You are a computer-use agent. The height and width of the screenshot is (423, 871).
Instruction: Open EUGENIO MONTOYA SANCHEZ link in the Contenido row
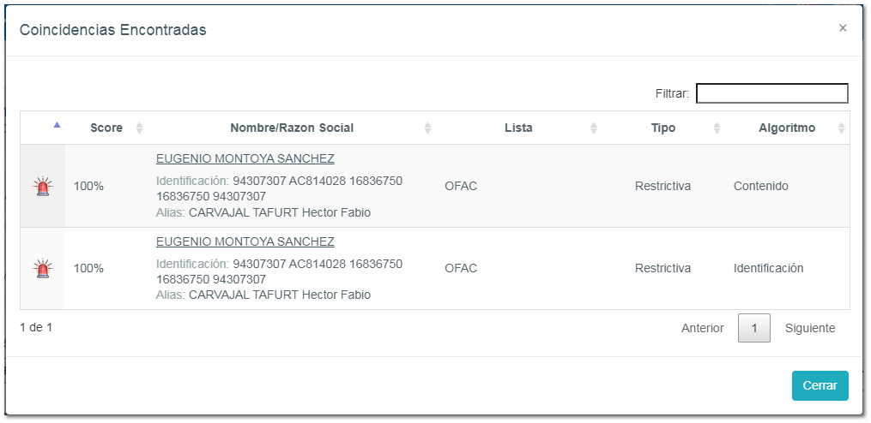245,158
